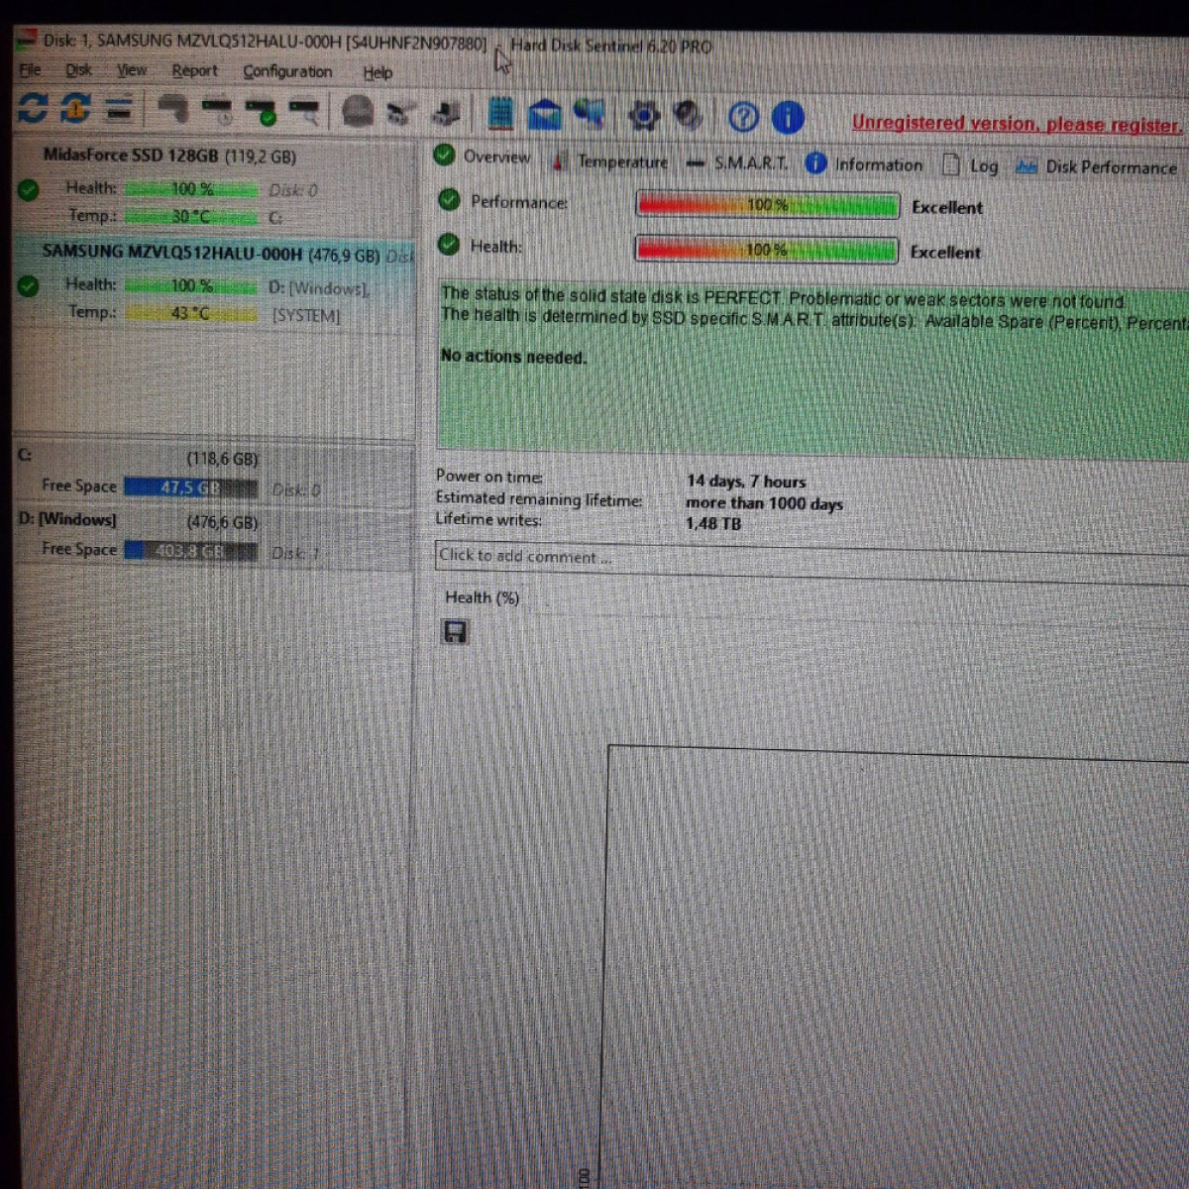Open the Disk menu

78,70
